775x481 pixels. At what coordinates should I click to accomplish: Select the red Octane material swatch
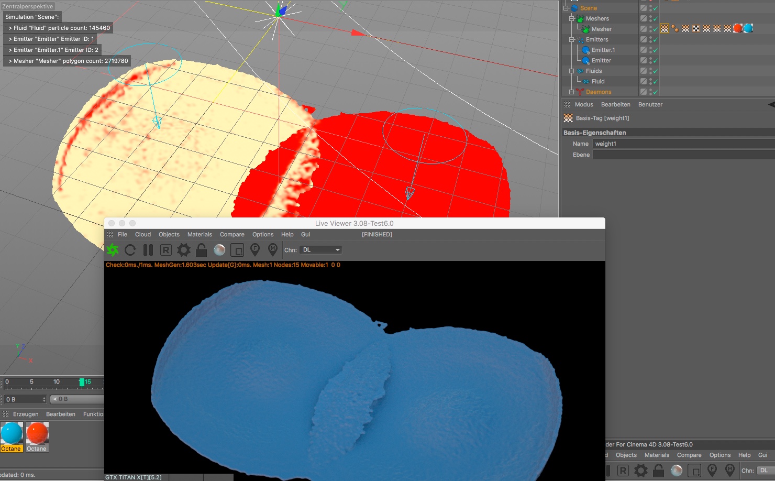click(x=37, y=434)
